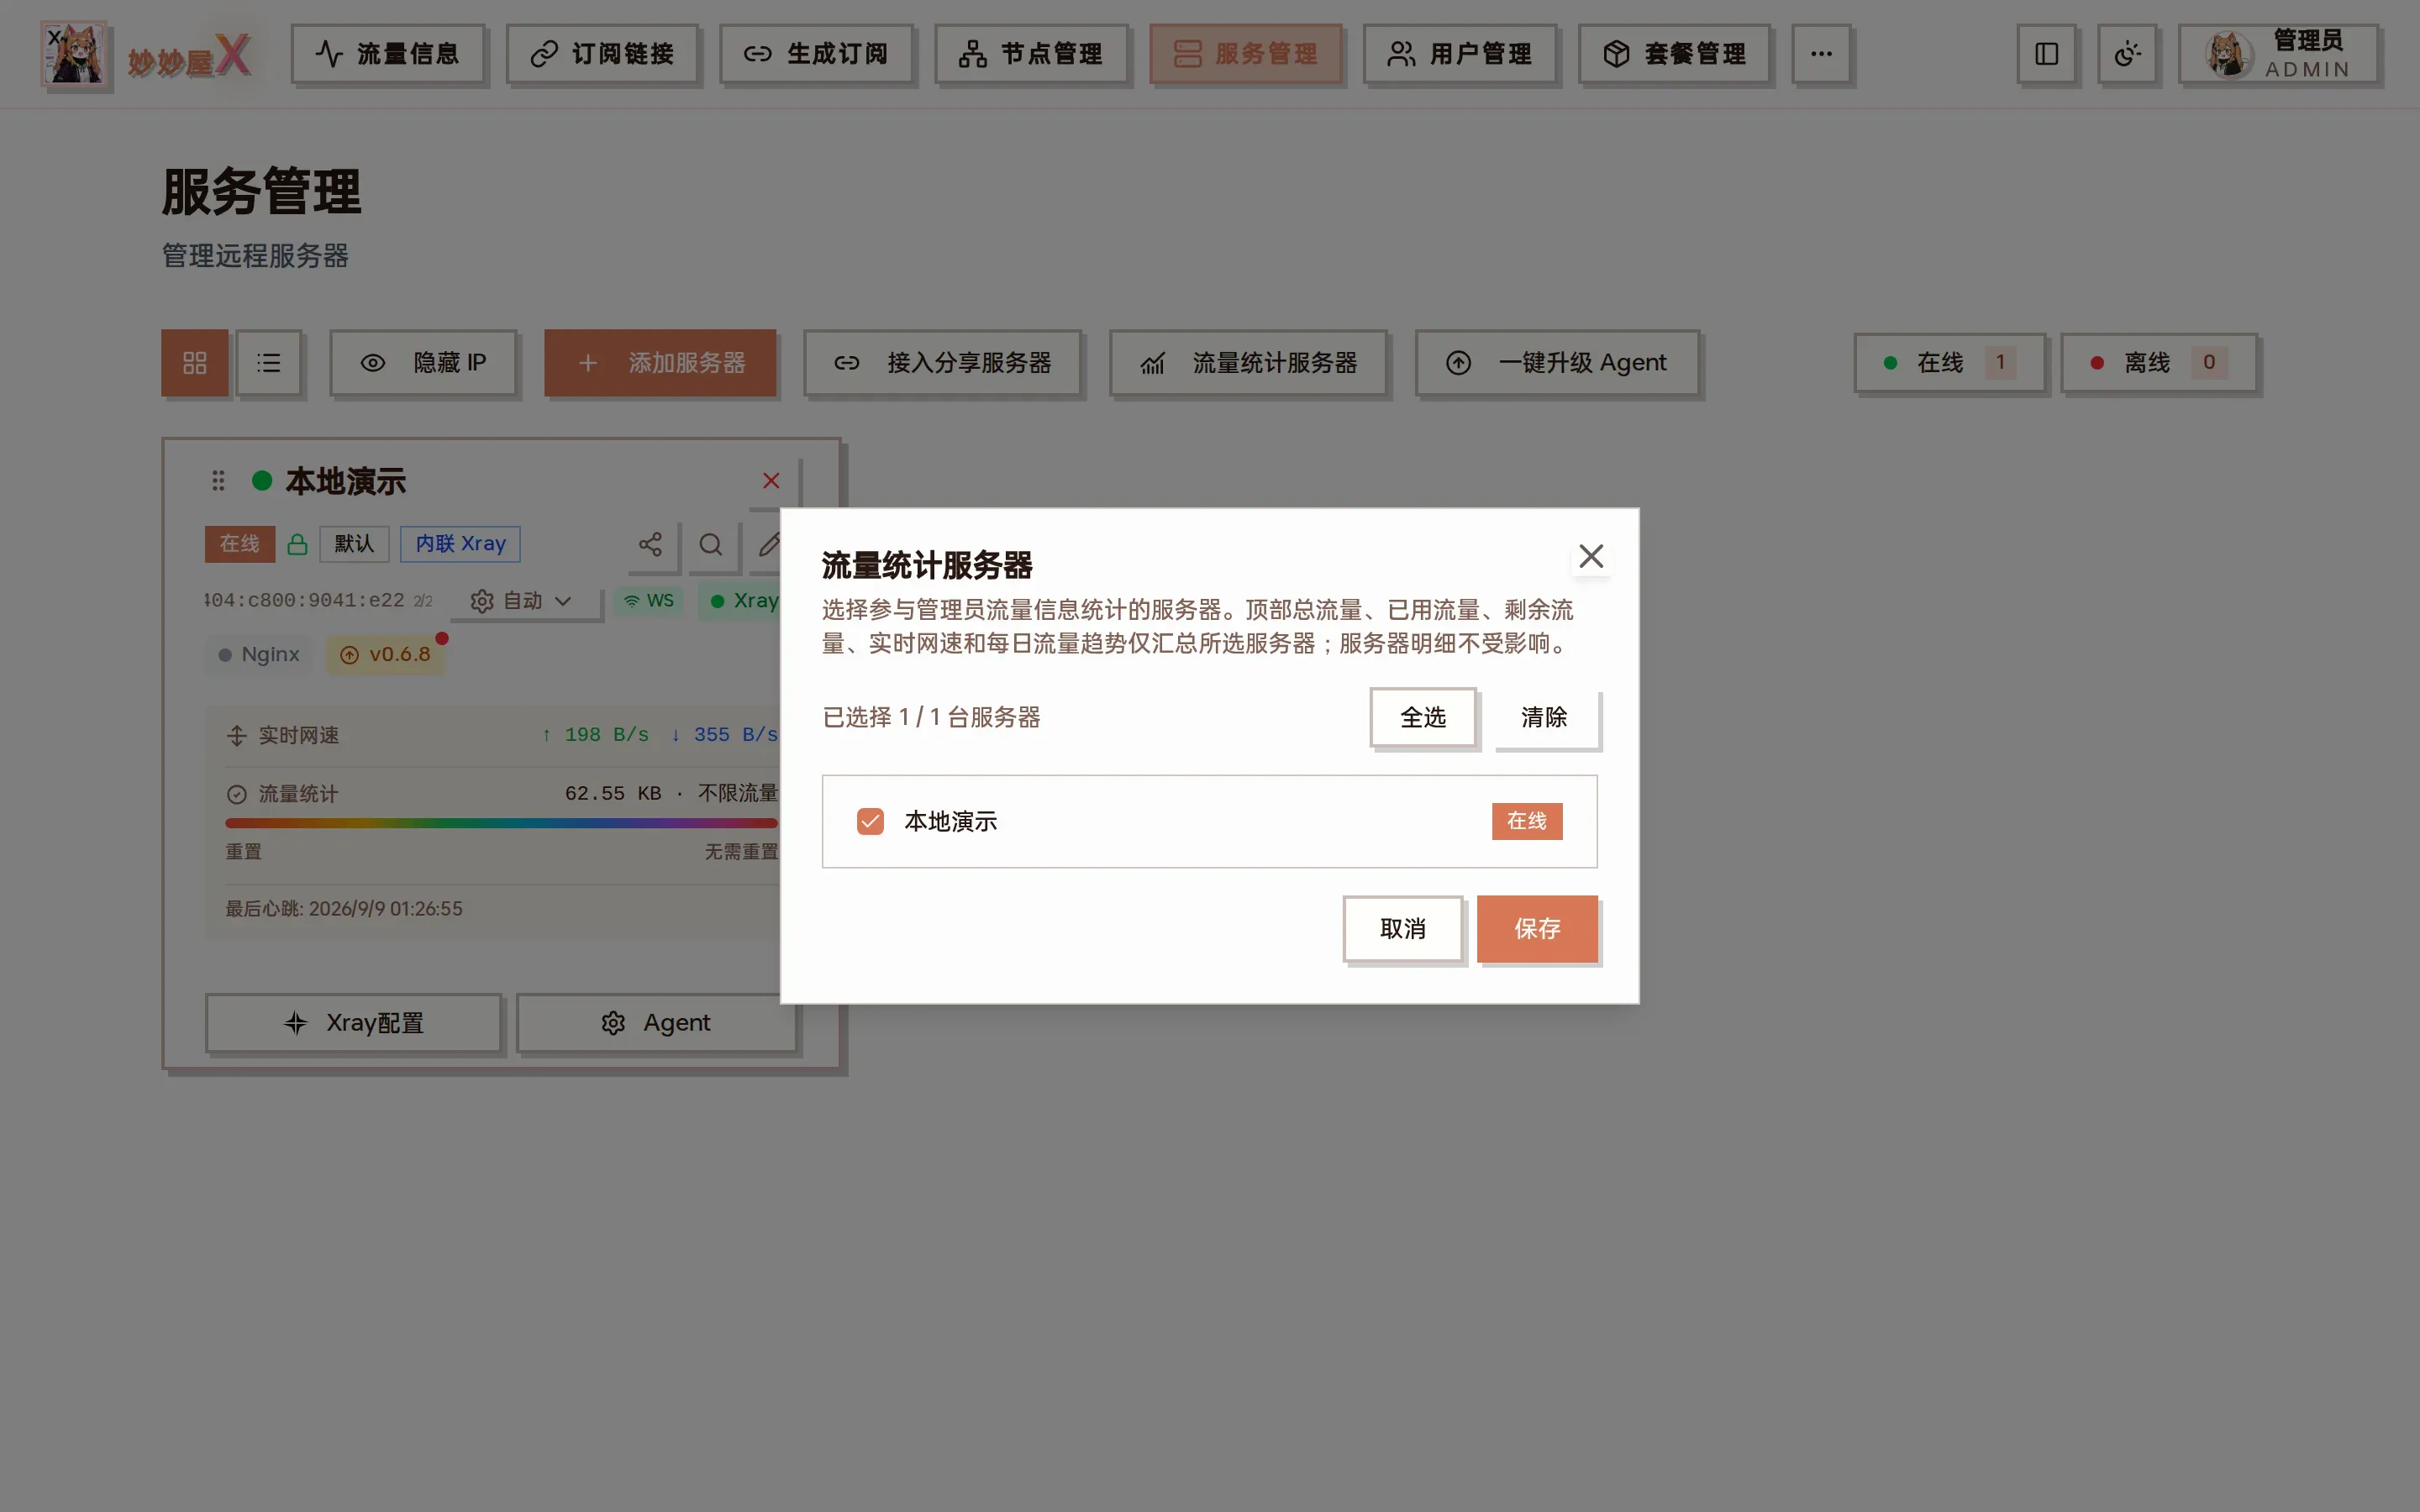Open the 流量信息 nav tab
The image size is (2420, 1512).
pos(388,54)
